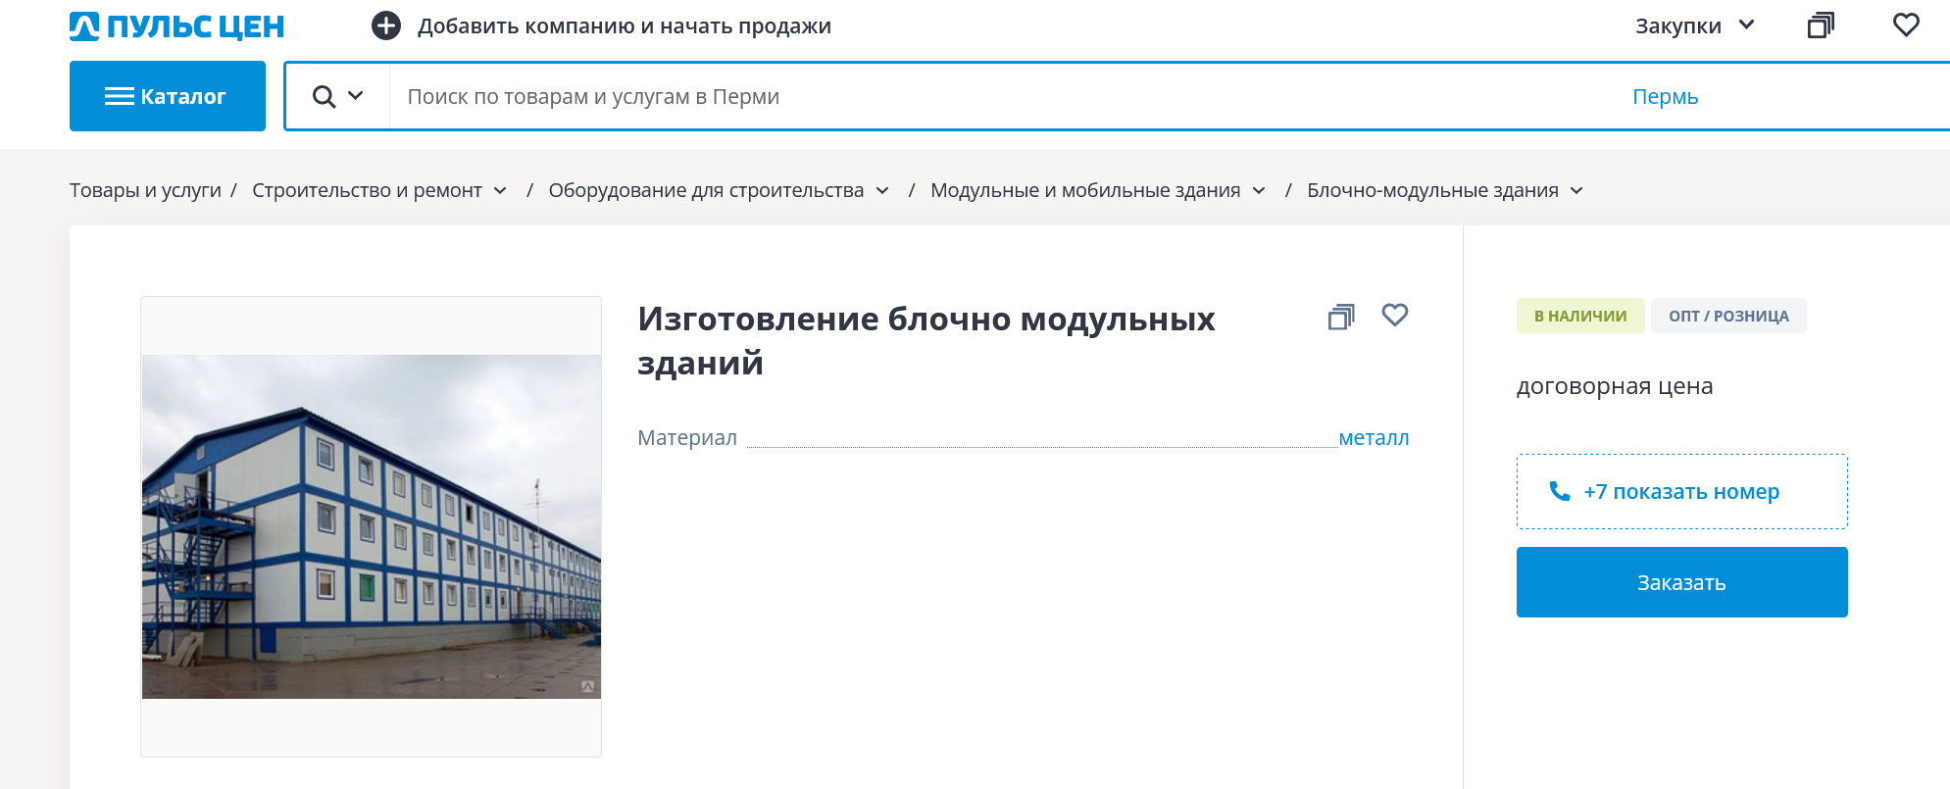Viewport: 1950px width, 789px height.
Task: Open Добавить компанию и начать продажи link
Action: coord(625,26)
